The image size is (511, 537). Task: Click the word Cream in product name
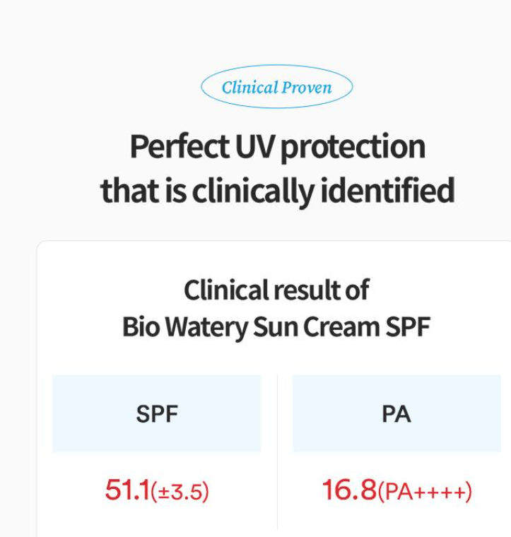pyautogui.click(x=341, y=326)
